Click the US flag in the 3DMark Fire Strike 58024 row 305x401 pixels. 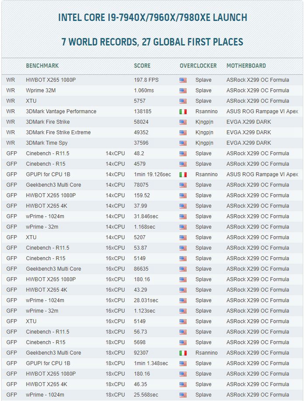[x=183, y=122]
